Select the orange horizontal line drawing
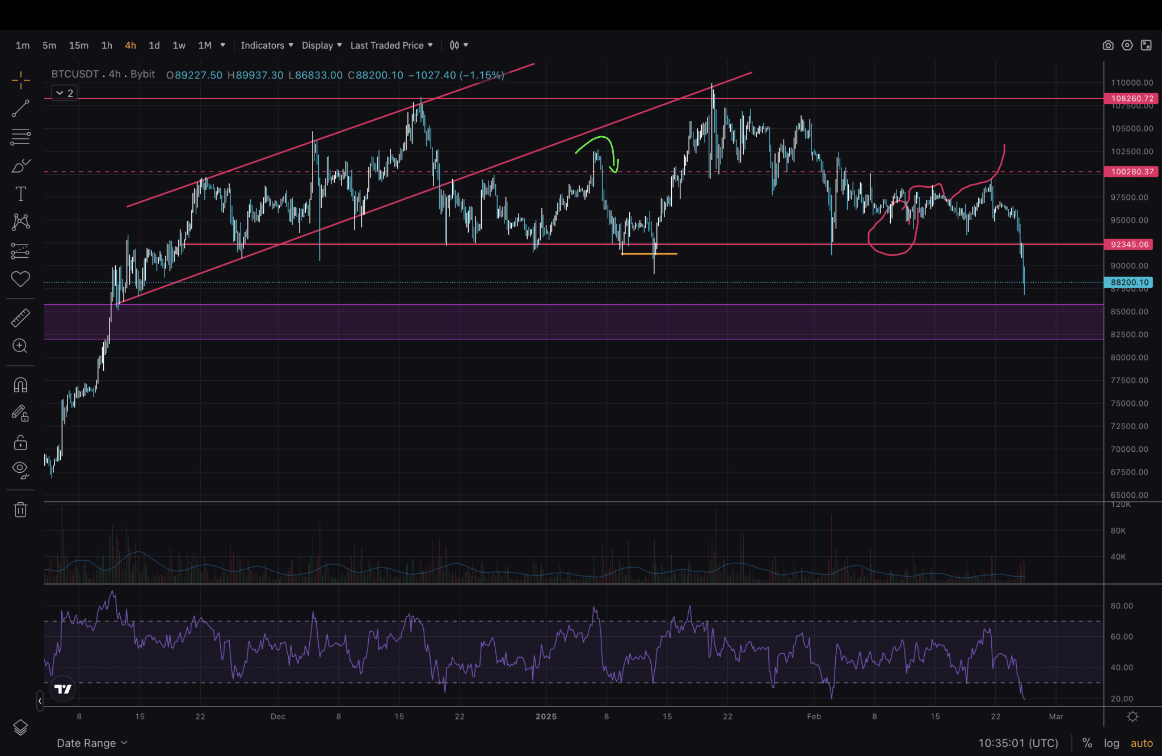 coord(649,254)
